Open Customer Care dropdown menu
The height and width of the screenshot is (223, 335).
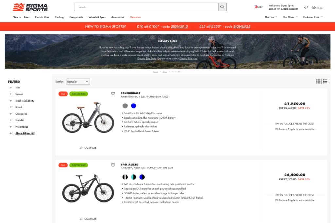(x=313, y=17)
